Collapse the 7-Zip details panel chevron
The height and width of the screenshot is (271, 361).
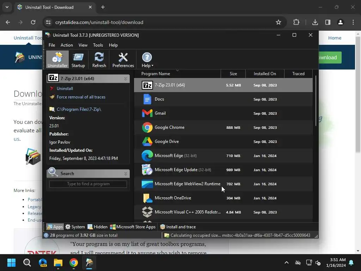click(126, 79)
